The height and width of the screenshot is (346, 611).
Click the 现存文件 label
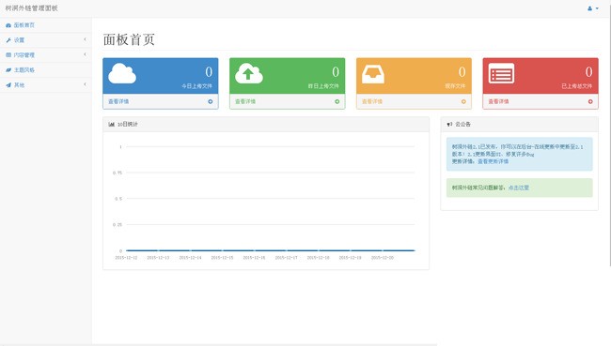[x=456, y=86]
